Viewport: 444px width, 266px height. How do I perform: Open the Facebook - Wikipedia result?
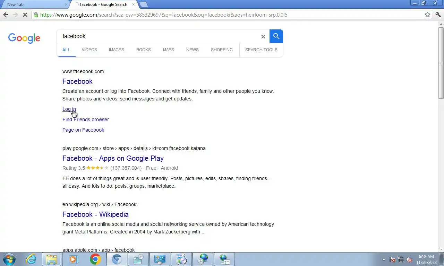click(95, 214)
